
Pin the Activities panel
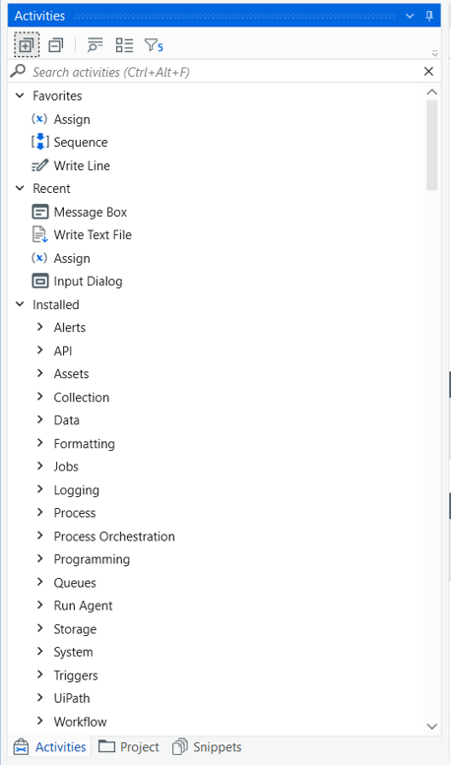(x=429, y=16)
